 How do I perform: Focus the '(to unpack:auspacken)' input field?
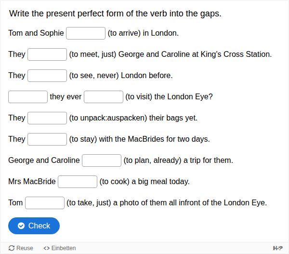pos(47,118)
